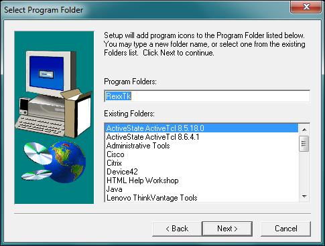Select ActiveState ActiveTcl 8.6.4.1 folder
Screen dimensions: 325x246
(x=202, y=137)
